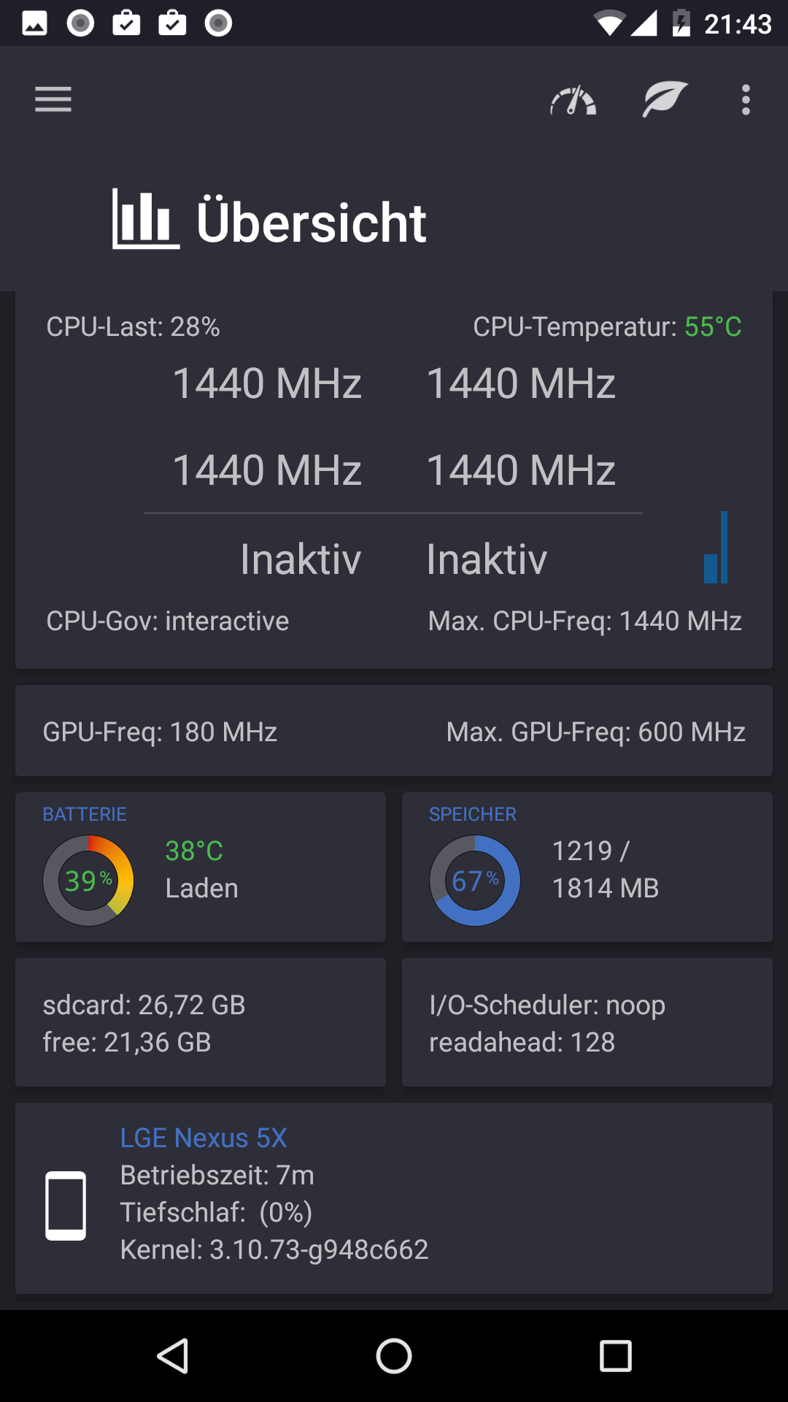Open the sdcard storage info card

(200, 1022)
